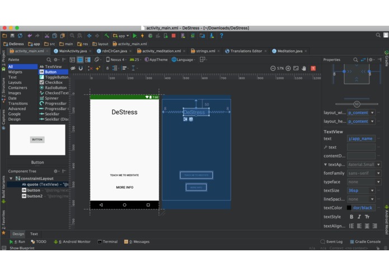Click Clear All Constraints icon
389x276 pixels.
[90, 68]
